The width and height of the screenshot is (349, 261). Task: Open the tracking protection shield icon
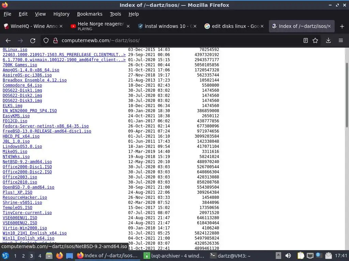tap(46, 41)
